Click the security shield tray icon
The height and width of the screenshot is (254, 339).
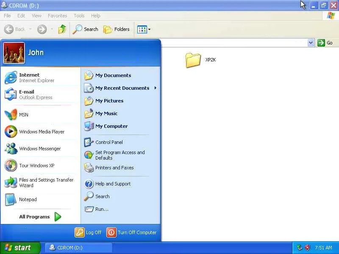(x=308, y=248)
